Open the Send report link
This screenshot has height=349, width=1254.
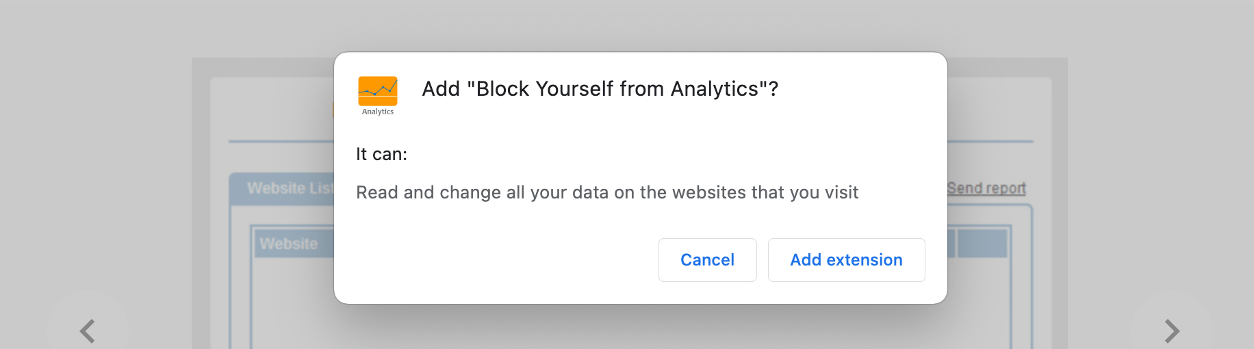click(986, 188)
